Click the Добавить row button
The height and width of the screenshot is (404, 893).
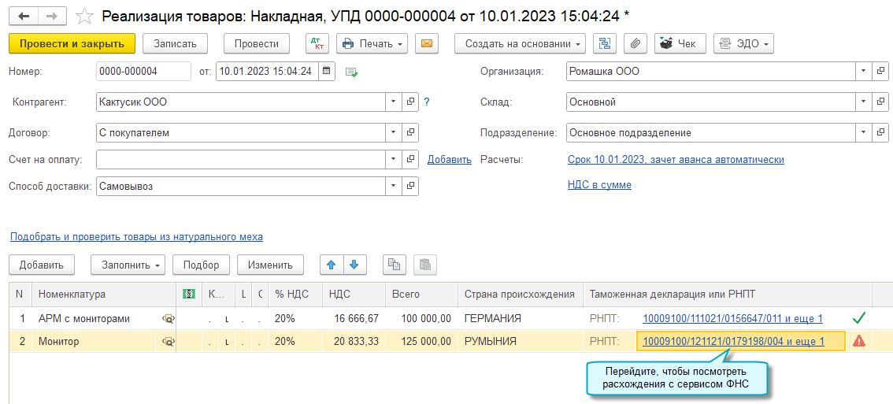point(43,265)
